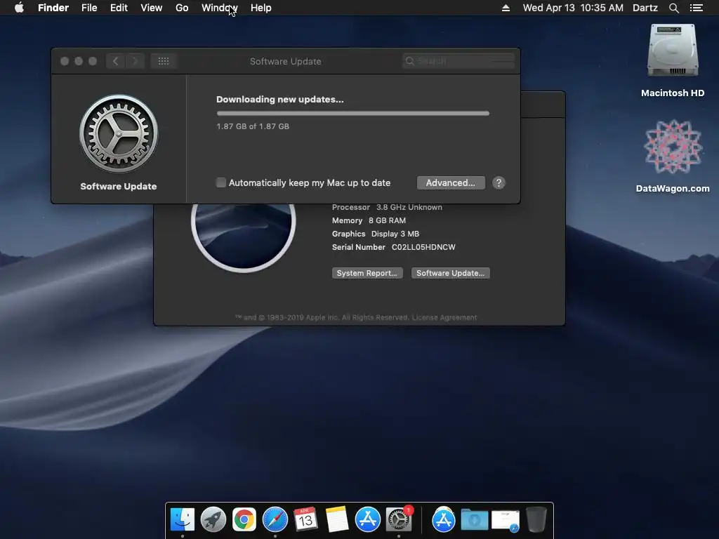Open Google Chrome from the Dock
Viewport: 719px width, 539px height.
tap(244, 519)
